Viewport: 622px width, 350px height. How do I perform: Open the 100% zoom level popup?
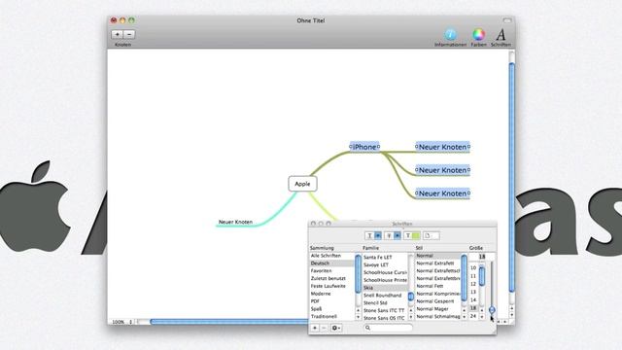coord(122,322)
